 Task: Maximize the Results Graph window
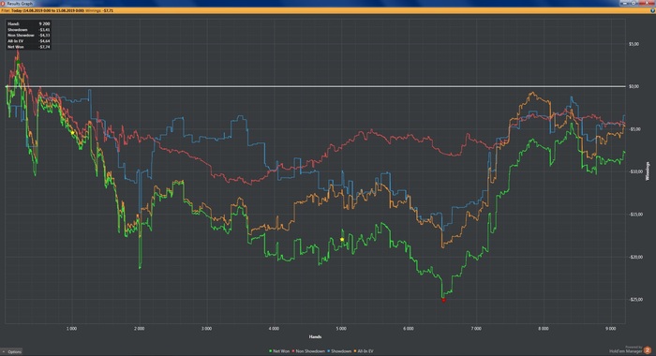(x=634, y=4)
